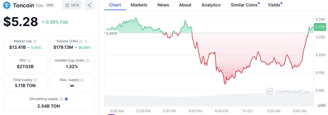Click info icon beside Vol/Mkt Cap (24h)

click(87, 61)
